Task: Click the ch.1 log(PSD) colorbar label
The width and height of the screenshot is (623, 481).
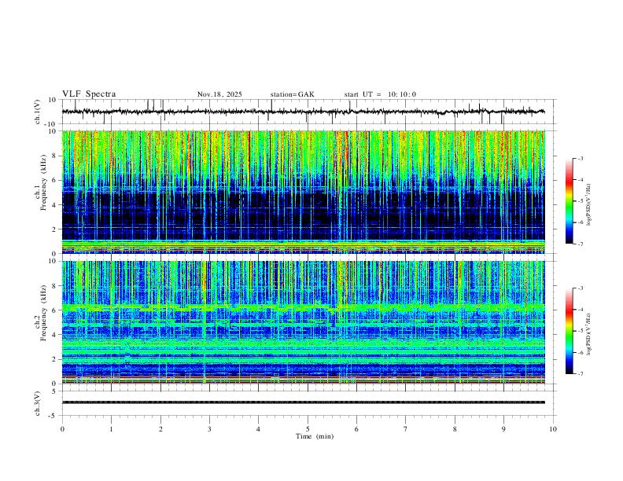Action: (x=589, y=205)
